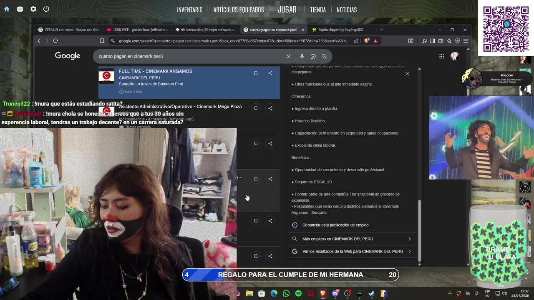This screenshot has width=534, height=300.
Task: Start voice search with microphone icon
Action: pos(302,56)
